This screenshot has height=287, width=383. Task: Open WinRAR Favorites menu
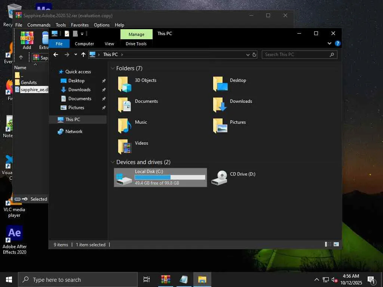tap(80, 25)
